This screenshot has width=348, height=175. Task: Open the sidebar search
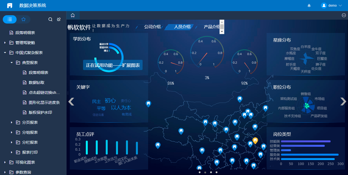[50, 19]
